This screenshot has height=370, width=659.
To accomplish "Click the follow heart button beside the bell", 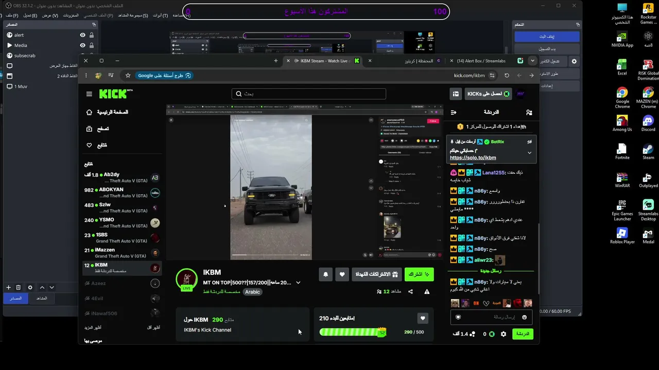I will click(342, 274).
